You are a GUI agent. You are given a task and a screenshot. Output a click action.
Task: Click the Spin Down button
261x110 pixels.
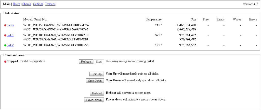[95, 81]
